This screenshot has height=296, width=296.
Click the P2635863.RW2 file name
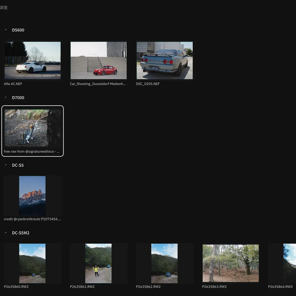[x=214, y=287]
